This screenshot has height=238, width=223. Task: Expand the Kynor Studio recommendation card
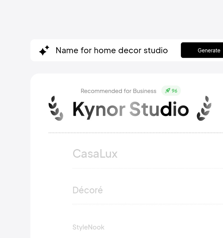point(130,110)
